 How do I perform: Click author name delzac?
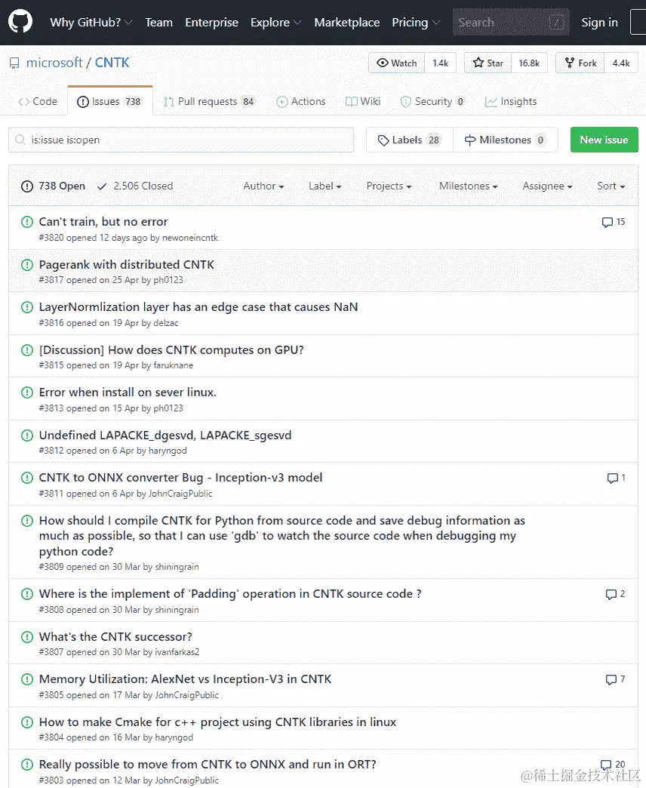(x=166, y=322)
